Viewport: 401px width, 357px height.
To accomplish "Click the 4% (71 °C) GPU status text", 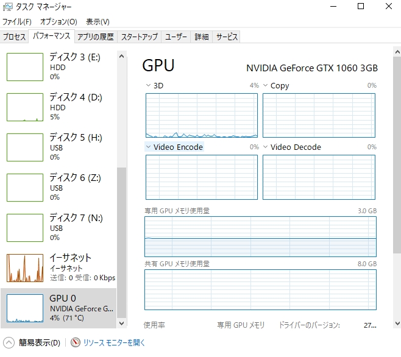I will (x=67, y=318).
